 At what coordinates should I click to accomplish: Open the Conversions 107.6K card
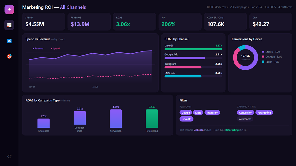(x=225, y=22)
